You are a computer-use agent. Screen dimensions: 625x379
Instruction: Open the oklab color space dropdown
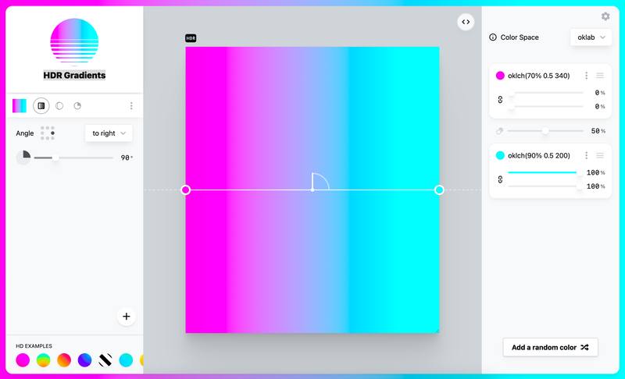pos(591,37)
